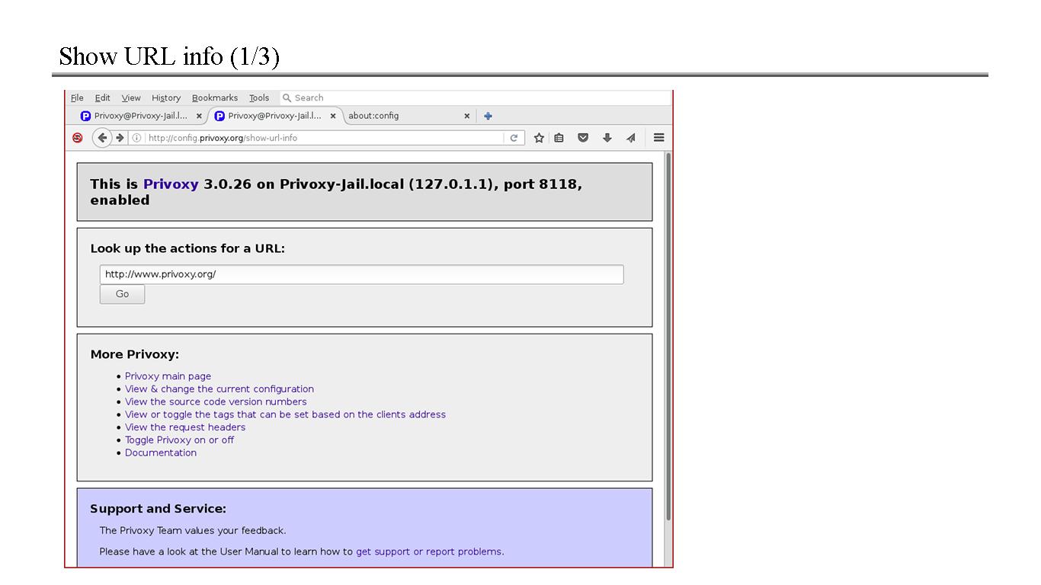Viewport: 1041px width, 585px height.
Task: Open get support or report problems link
Action: [429, 551]
